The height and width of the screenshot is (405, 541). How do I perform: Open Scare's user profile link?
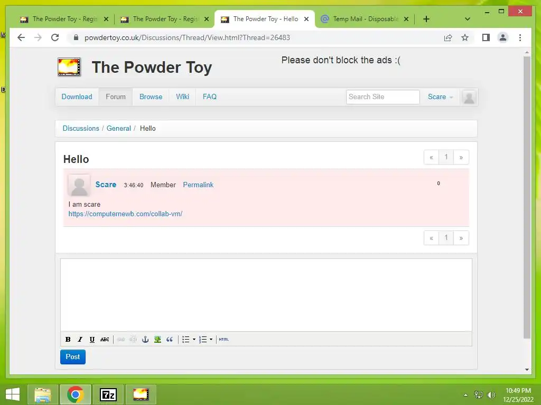pos(106,185)
